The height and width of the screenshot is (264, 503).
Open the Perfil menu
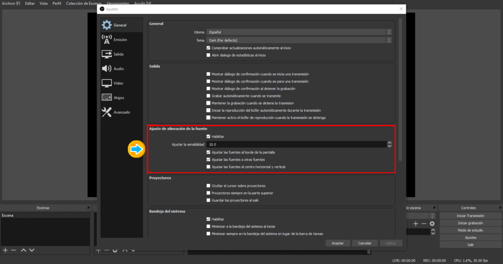click(57, 3)
